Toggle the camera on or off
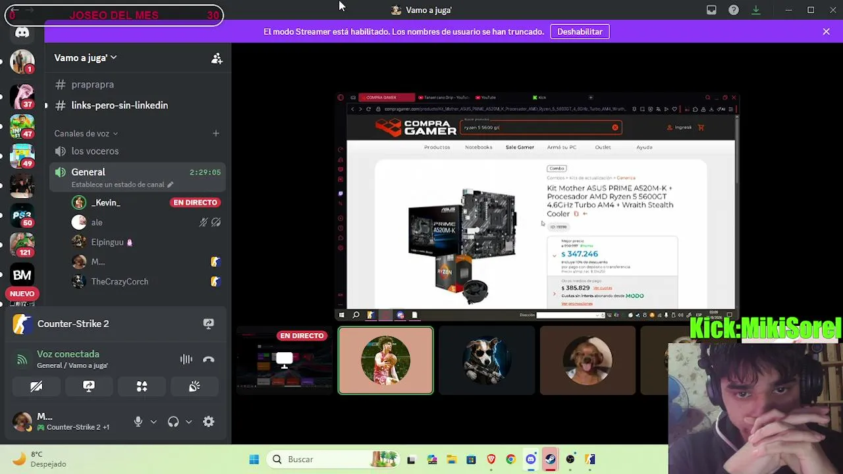 36,386
